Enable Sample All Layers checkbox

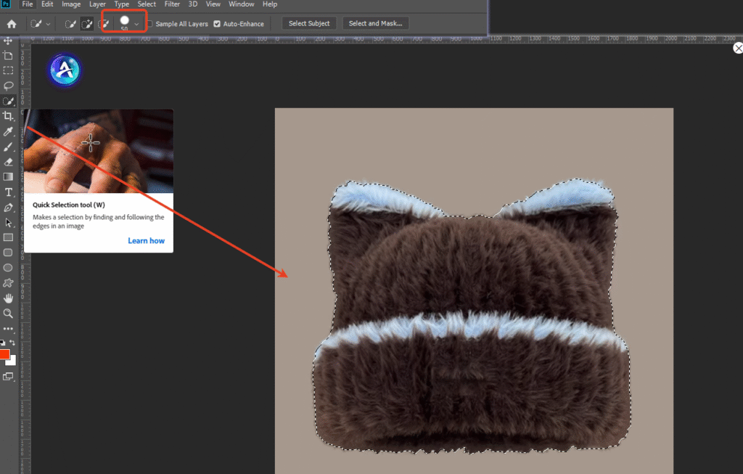pos(150,24)
